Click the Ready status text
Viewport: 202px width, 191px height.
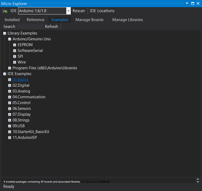point(9,187)
